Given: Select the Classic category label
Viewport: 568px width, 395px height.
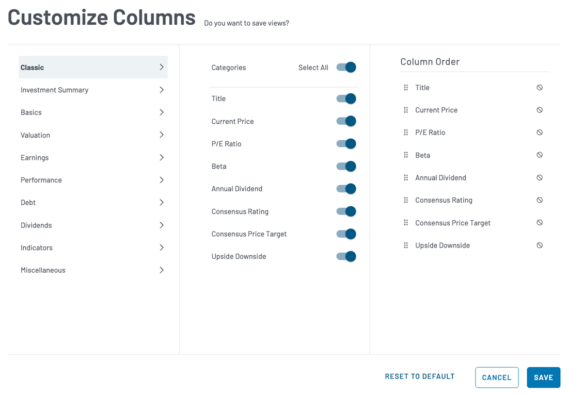Looking at the screenshot, I should point(32,68).
